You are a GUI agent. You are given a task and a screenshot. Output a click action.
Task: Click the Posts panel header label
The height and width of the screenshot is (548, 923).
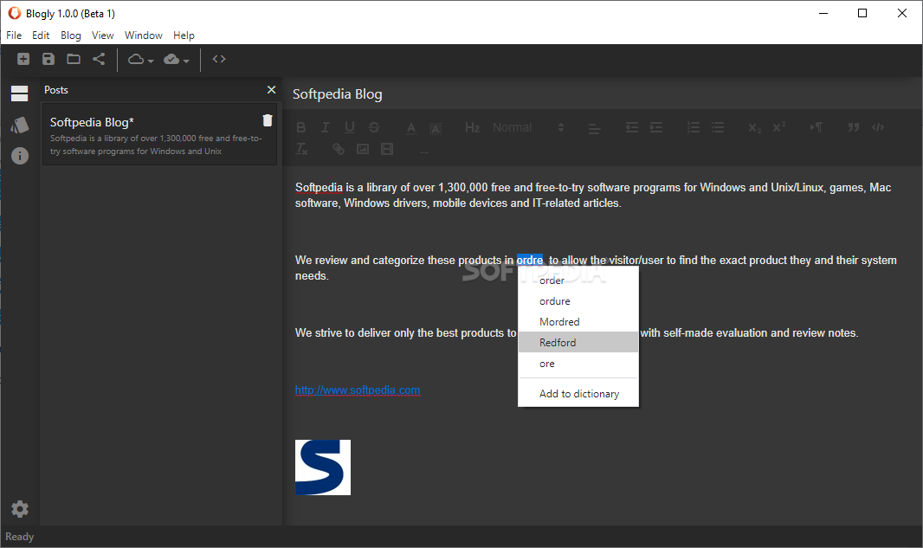click(x=56, y=90)
